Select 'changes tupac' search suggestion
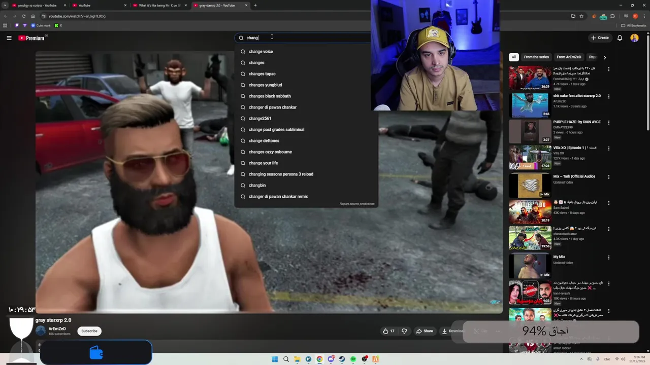The image size is (650, 365). click(x=306, y=74)
